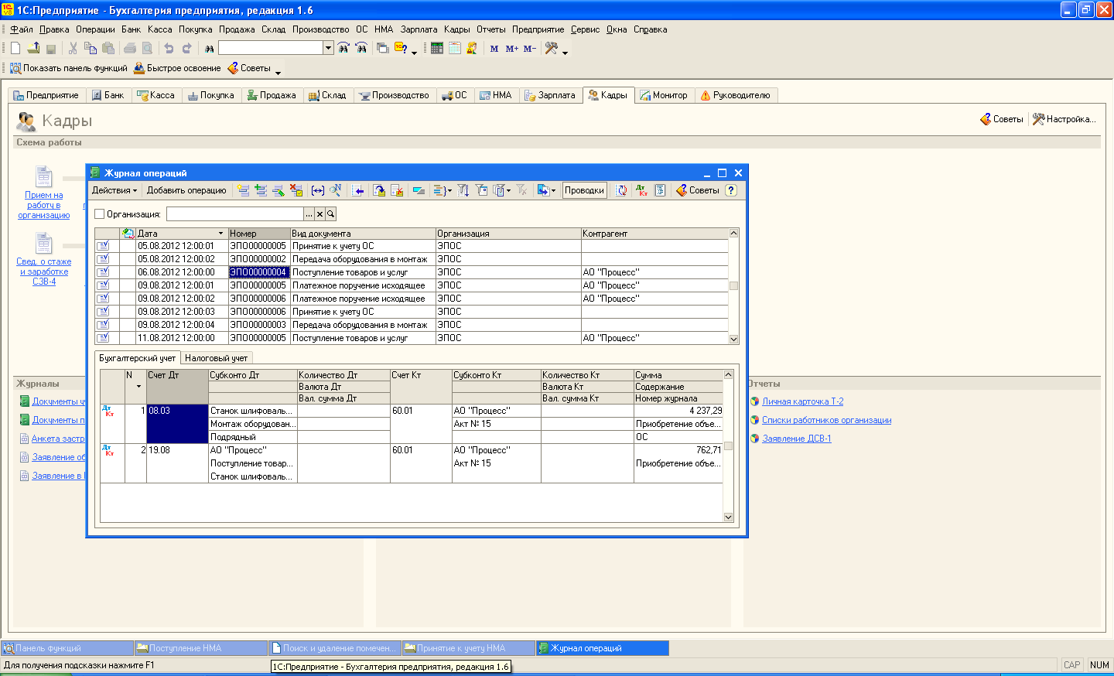Viewport: 1114px width, 676px height.
Task: Open Личная карточка Т-2 report link
Action: pos(802,401)
